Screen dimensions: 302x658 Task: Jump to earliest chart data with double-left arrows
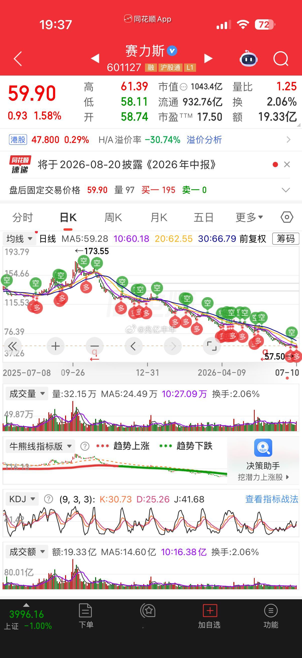pos(12,346)
